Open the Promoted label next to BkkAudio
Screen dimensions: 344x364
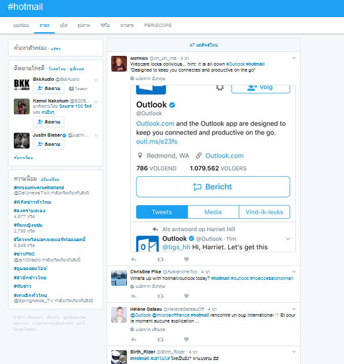click(x=78, y=89)
